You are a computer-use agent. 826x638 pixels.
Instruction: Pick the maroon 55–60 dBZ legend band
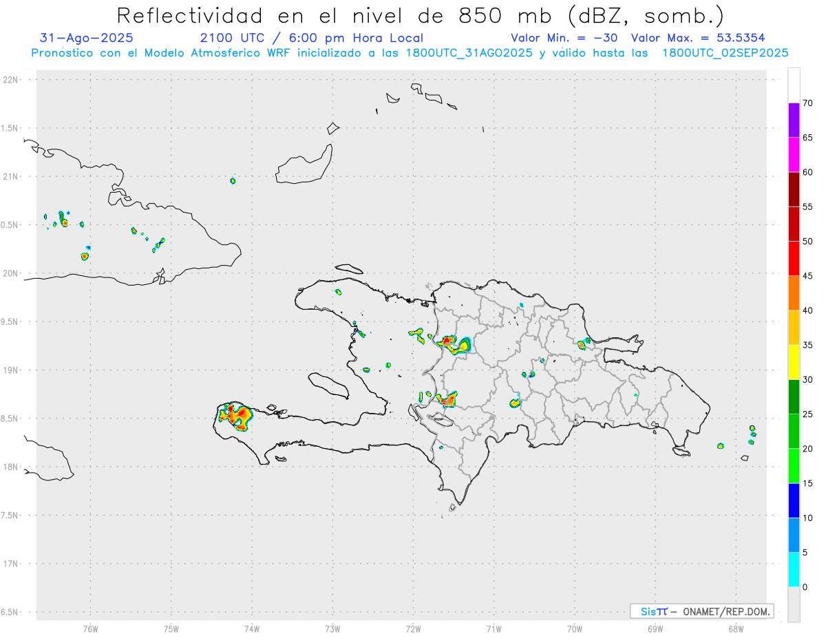point(794,189)
